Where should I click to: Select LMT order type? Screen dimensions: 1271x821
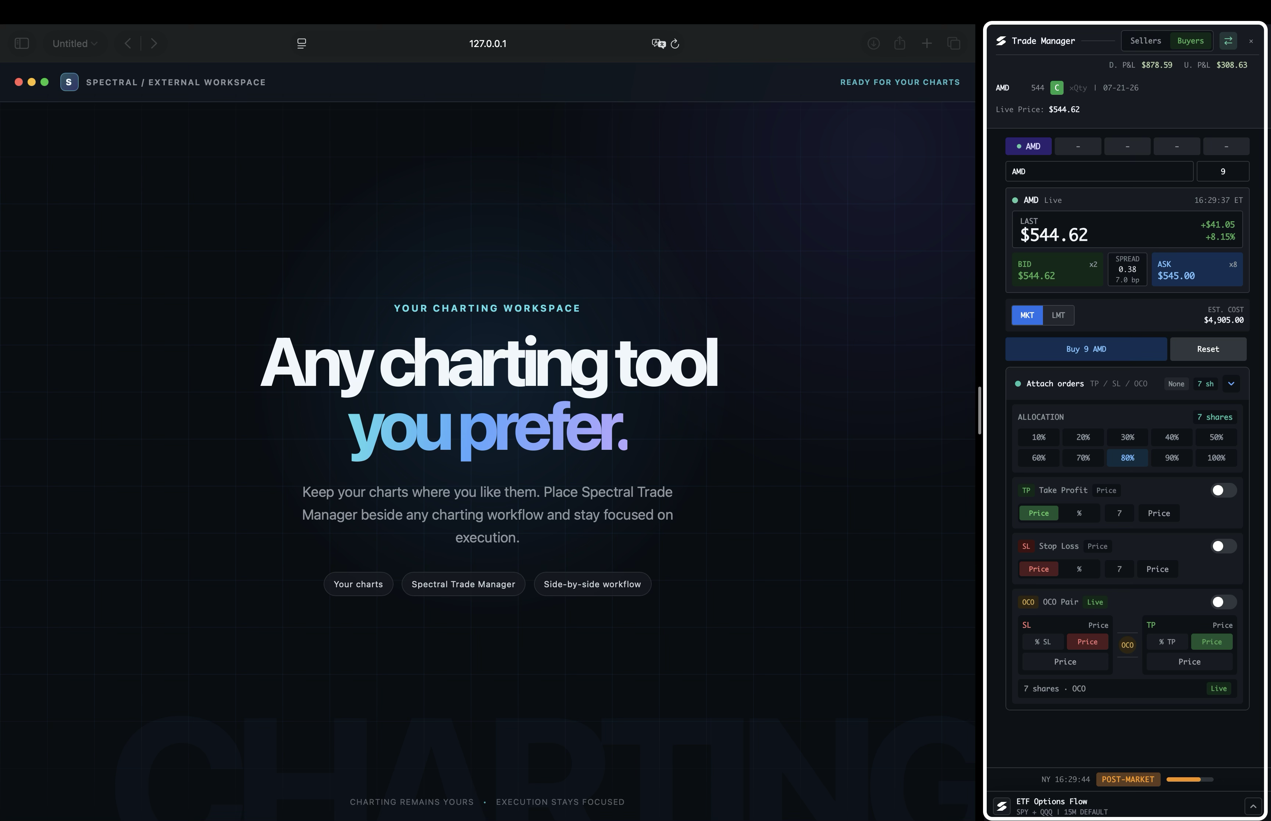[1058, 315]
